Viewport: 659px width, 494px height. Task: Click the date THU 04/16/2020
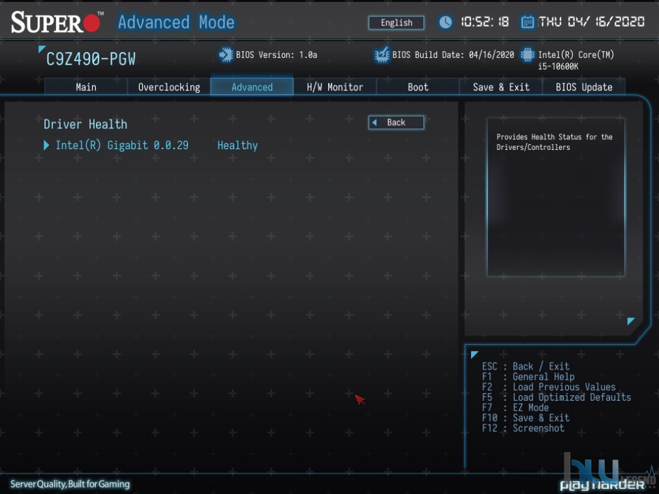tap(592, 22)
